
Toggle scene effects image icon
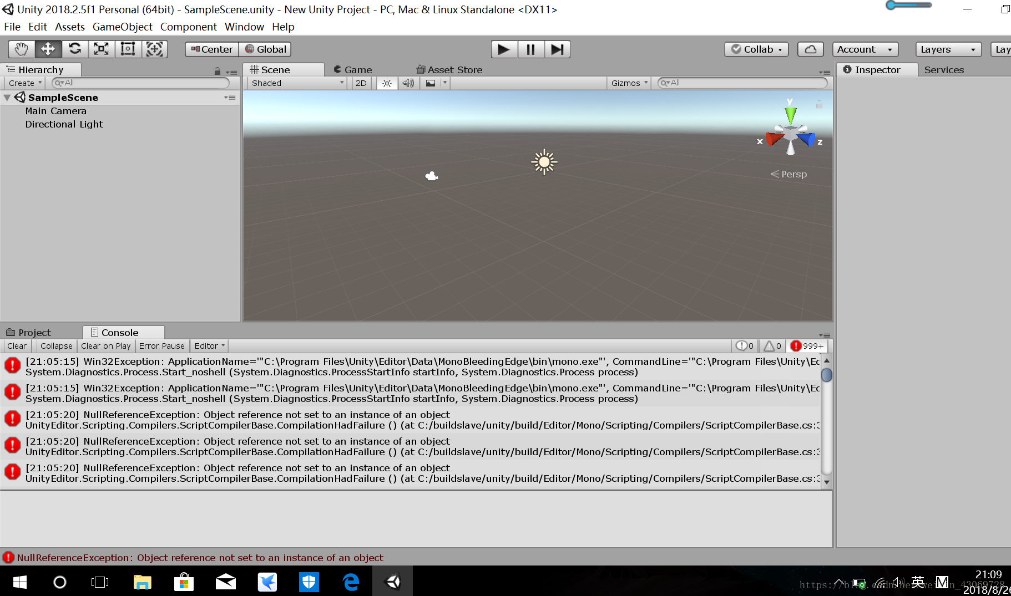431,83
